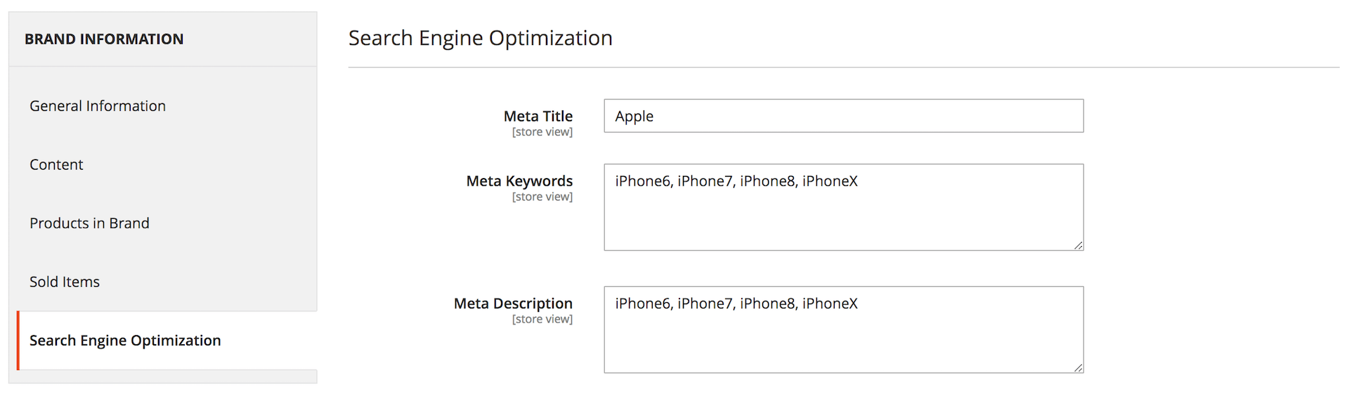
Task: Click the Meta Description resize grip
Action: (x=1078, y=367)
